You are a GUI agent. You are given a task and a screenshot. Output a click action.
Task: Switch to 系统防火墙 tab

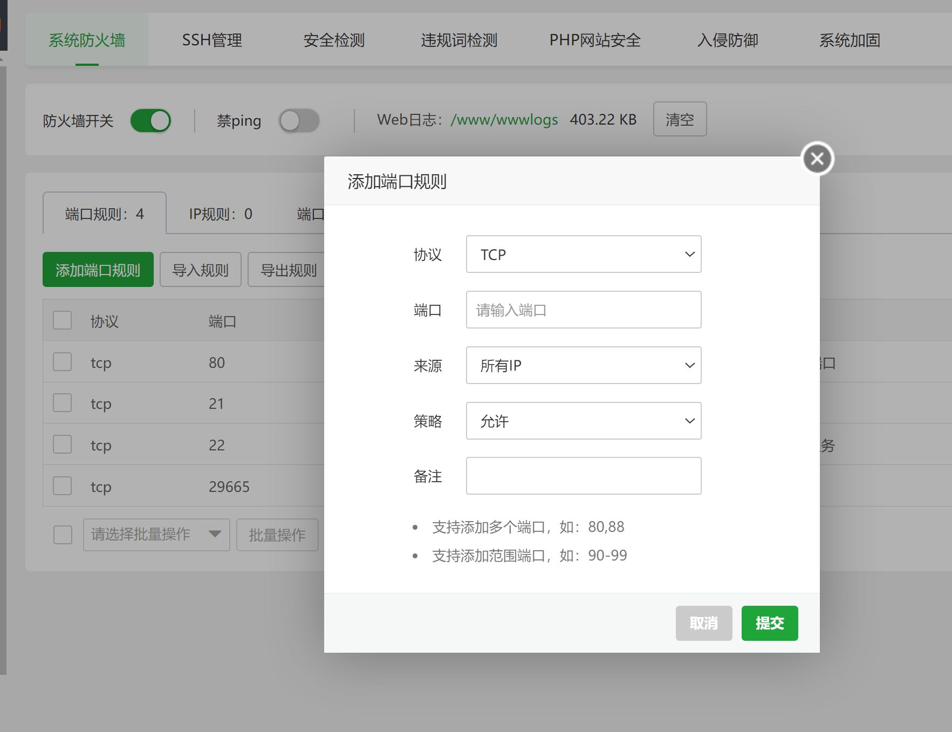tap(87, 40)
